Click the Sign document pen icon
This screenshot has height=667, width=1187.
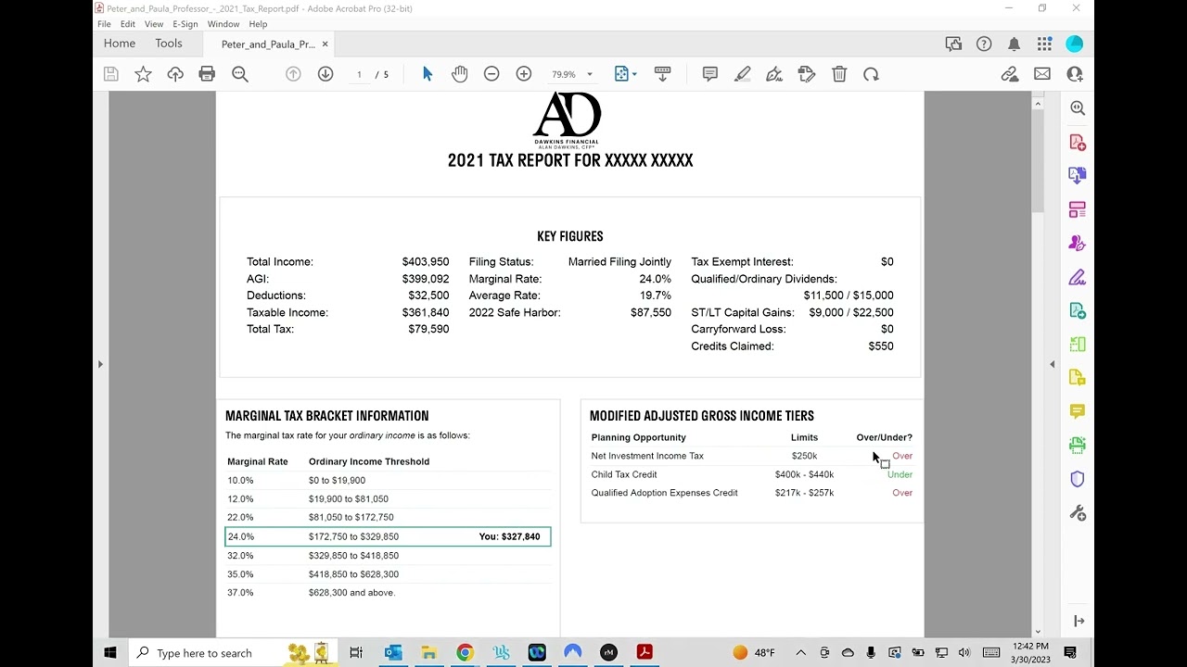774,74
